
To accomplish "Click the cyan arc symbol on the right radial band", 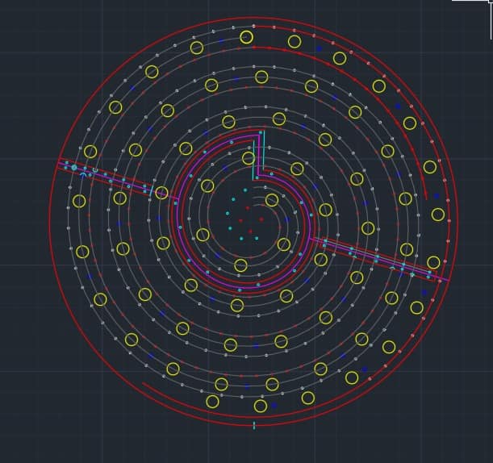I will coord(393,268).
